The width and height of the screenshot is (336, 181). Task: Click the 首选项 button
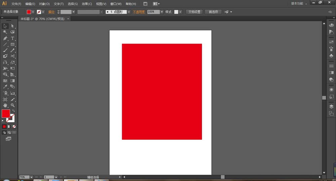pos(213,12)
